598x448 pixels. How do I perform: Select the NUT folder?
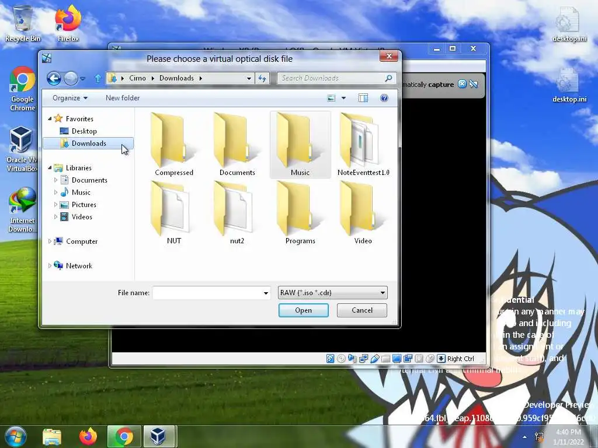click(x=174, y=213)
